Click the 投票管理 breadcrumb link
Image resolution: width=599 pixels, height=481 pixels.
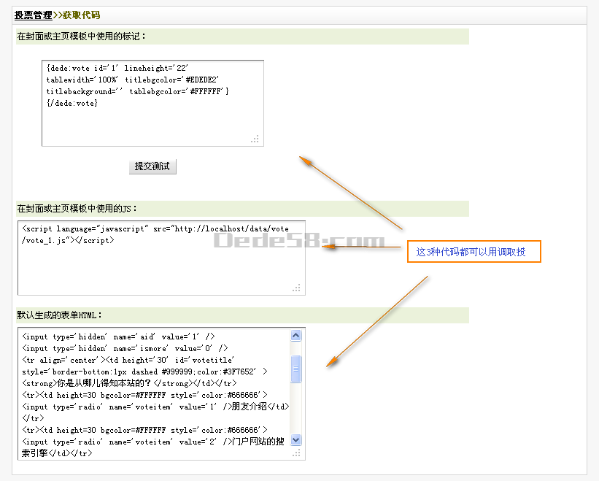[33, 15]
